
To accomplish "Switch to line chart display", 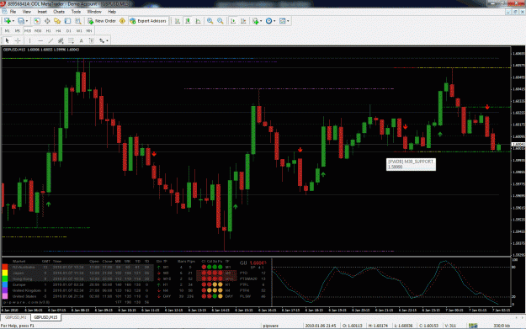I will pos(198,21).
